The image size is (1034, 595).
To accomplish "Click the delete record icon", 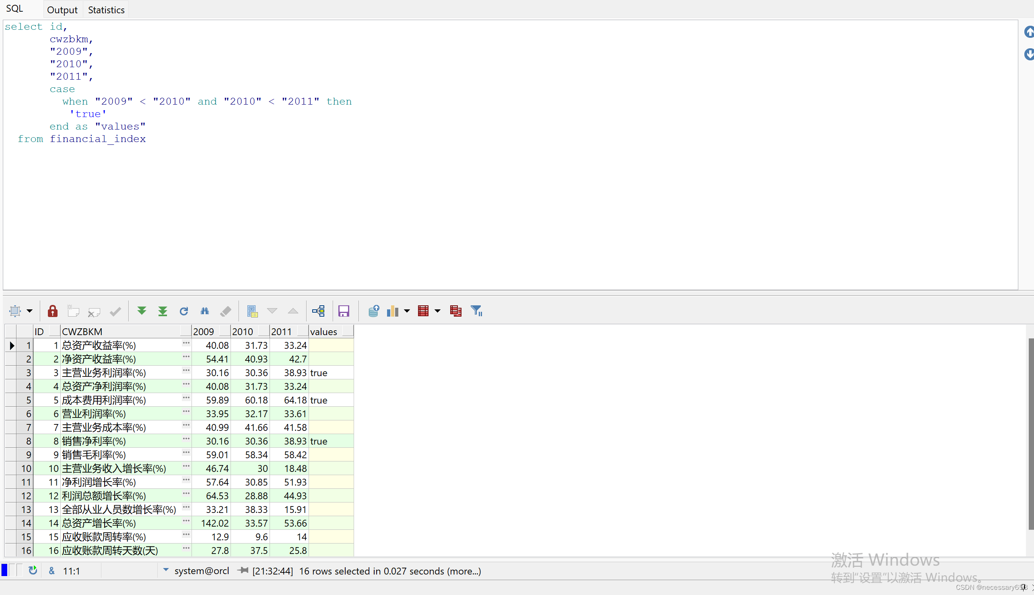I will 94,312.
